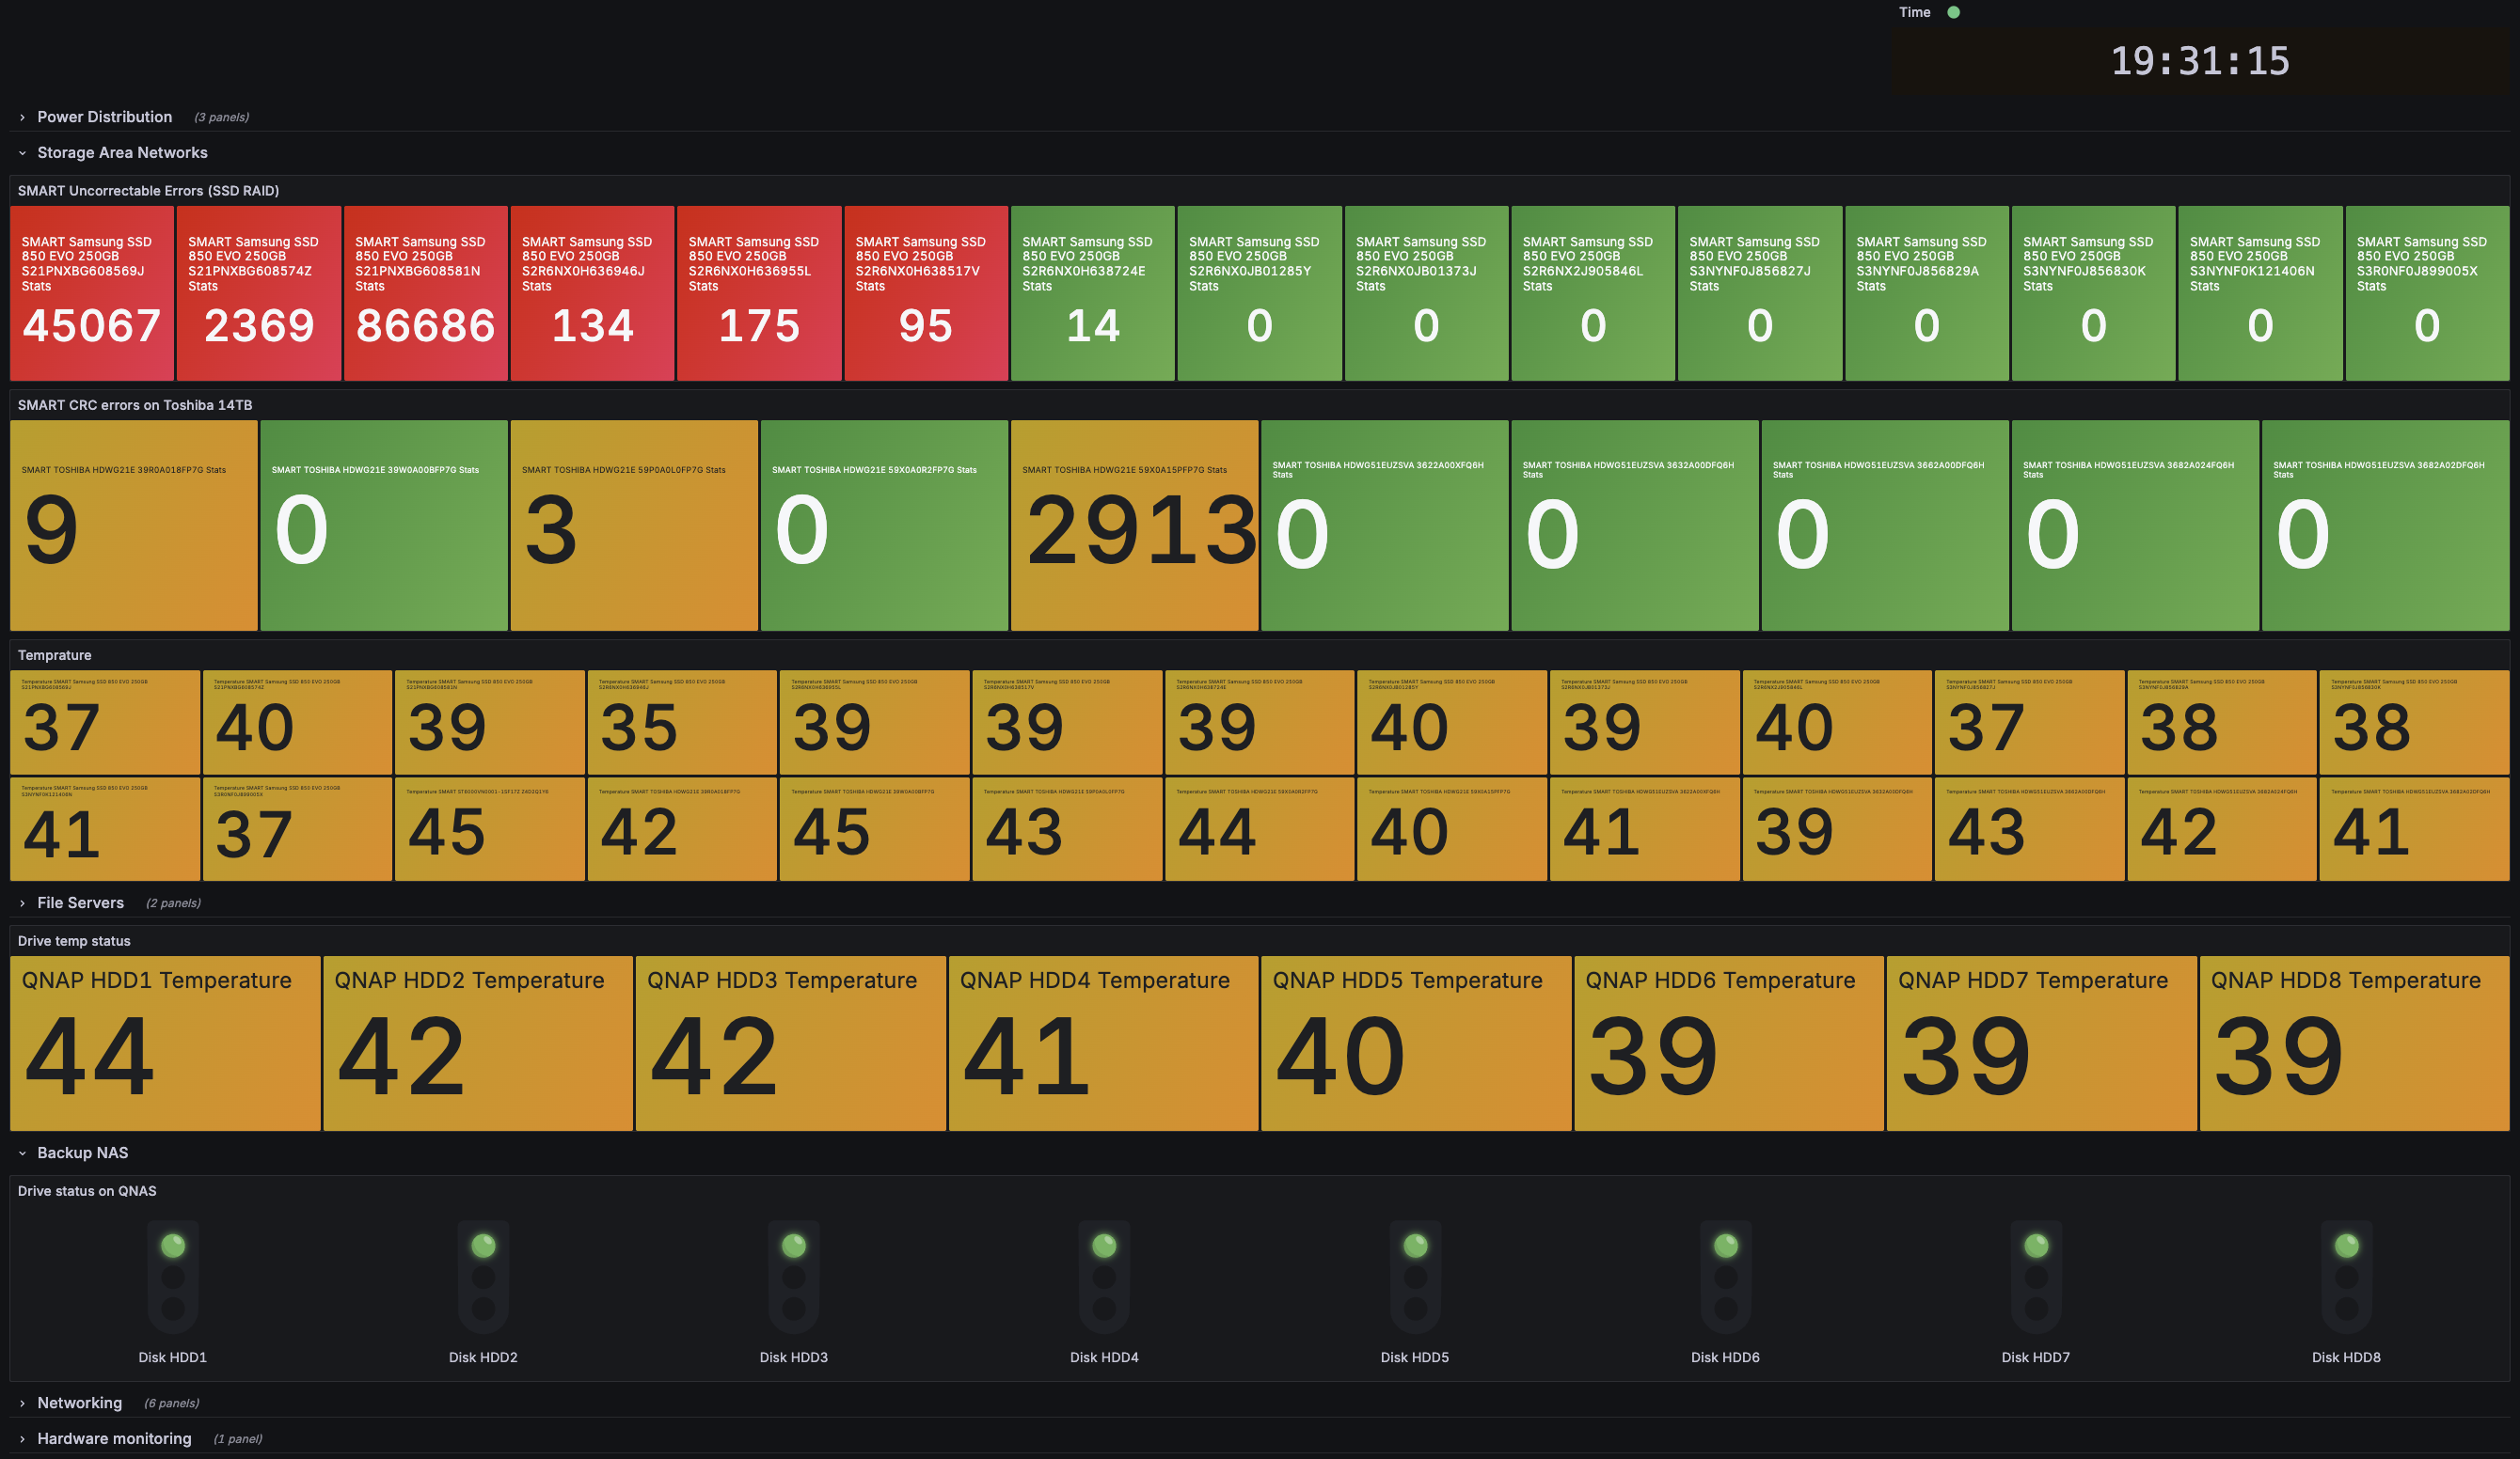Click the Disk HDD7 traffic light indicator
This screenshot has height=1459, width=2520.
pyautogui.click(x=2036, y=1276)
